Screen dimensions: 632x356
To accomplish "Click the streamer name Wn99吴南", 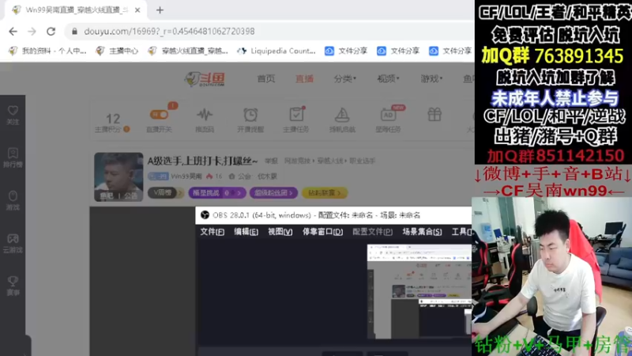I will (186, 176).
